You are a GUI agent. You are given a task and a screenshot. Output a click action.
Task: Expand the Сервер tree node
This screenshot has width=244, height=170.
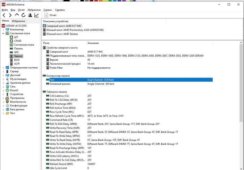coord(3,71)
